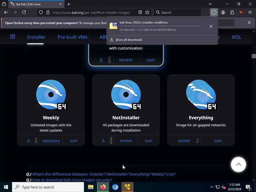Click the site padlock icon
Viewport: 256px width, 192px height.
point(48,12)
